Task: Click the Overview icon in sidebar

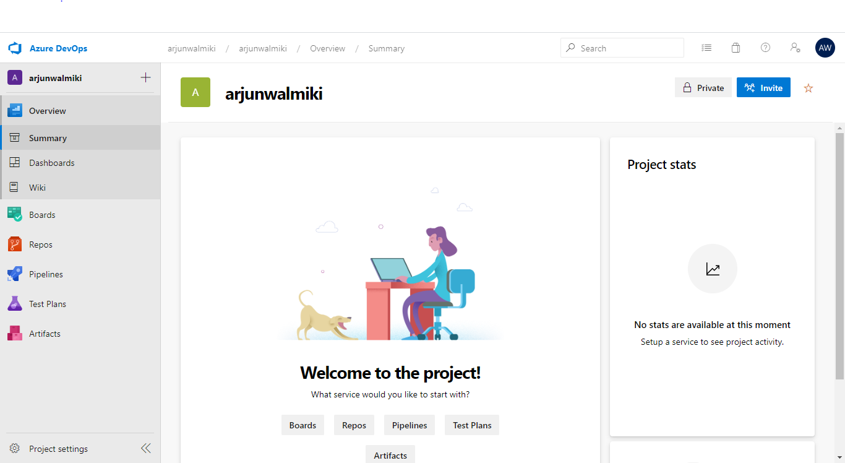Action: click(15, 111)
